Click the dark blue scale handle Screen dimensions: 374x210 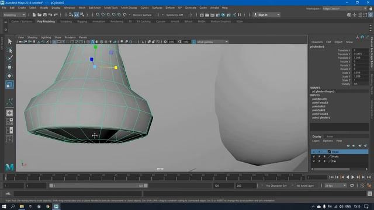point(92,60)
